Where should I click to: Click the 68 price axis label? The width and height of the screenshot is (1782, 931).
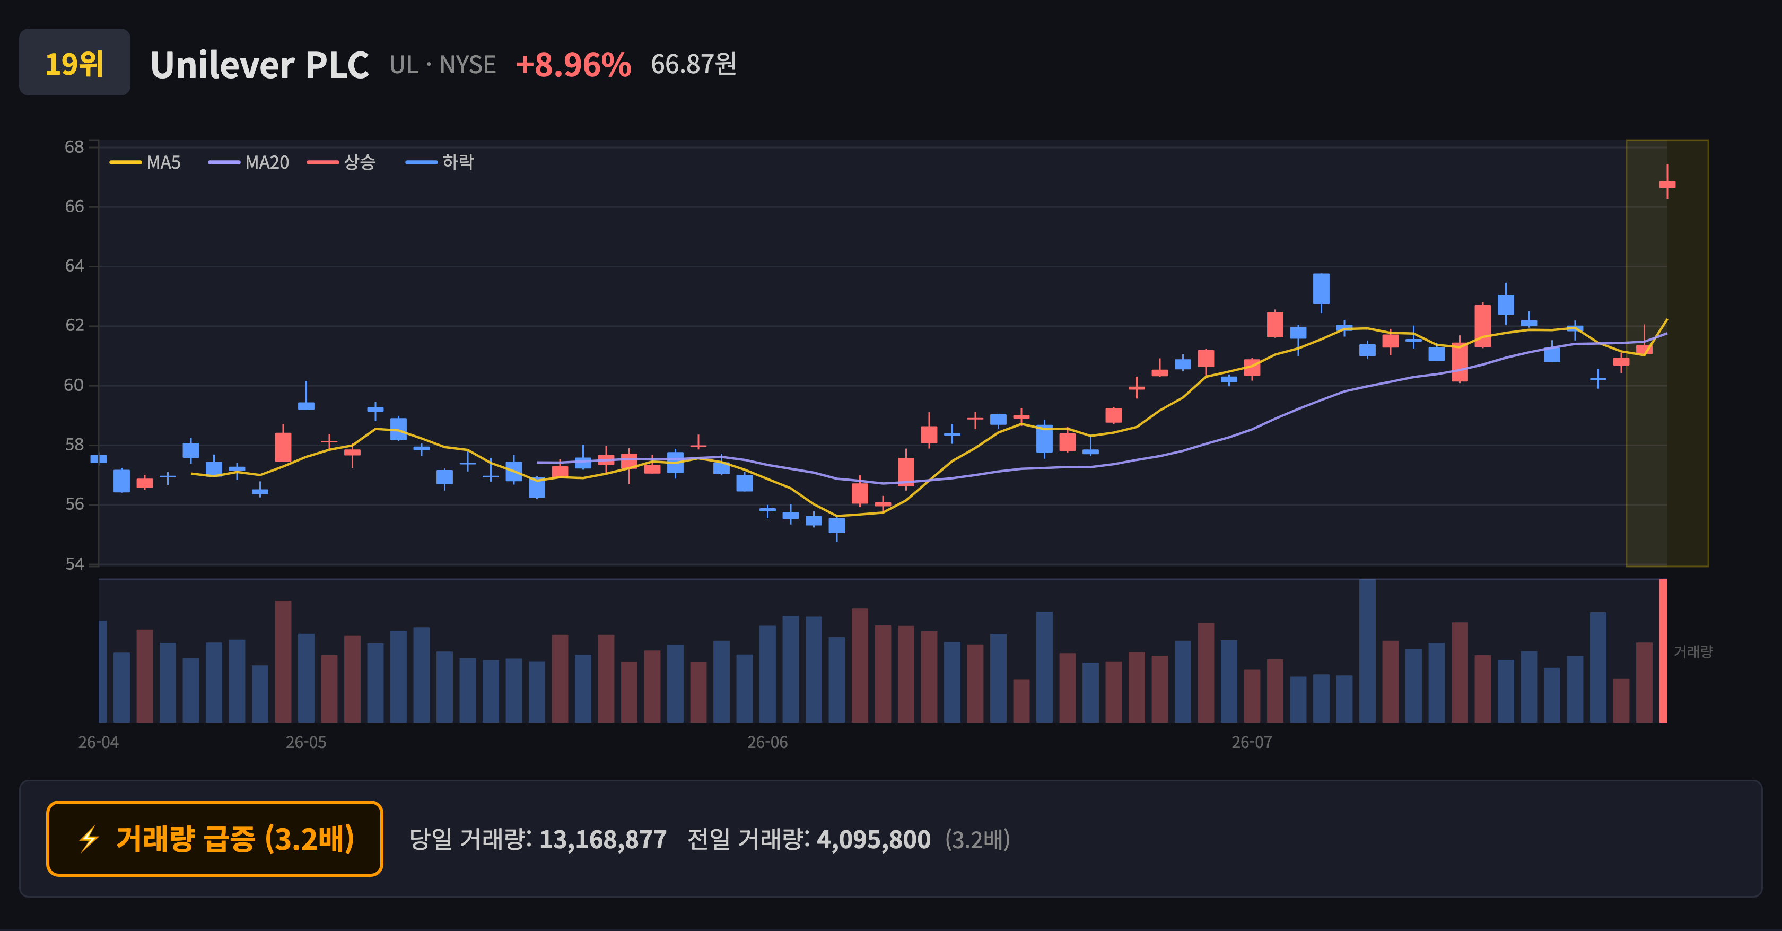(74, 146)
